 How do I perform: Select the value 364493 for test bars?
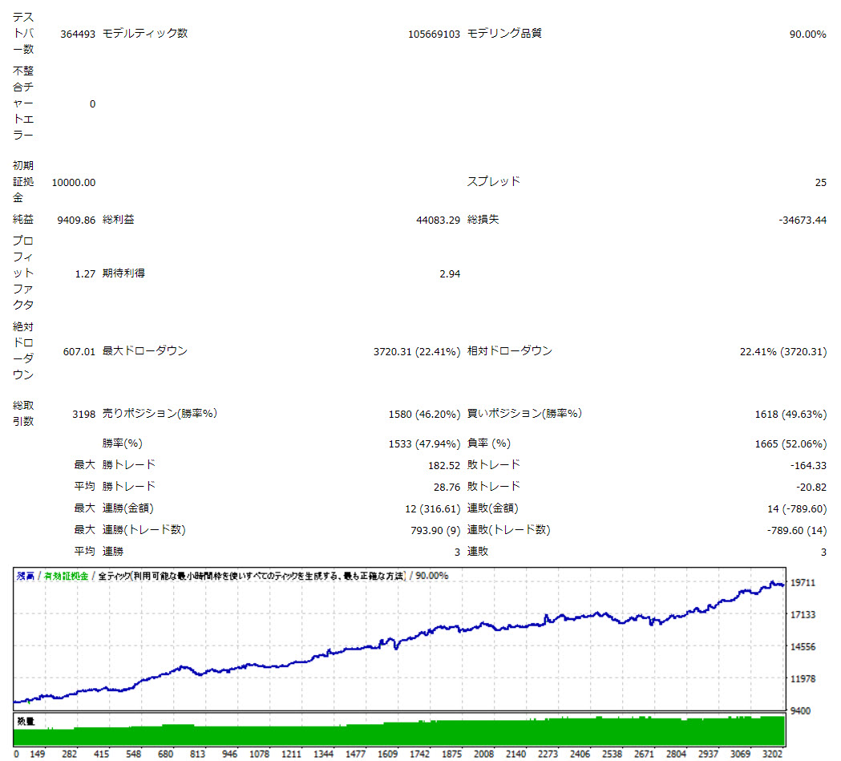(78, 34)
